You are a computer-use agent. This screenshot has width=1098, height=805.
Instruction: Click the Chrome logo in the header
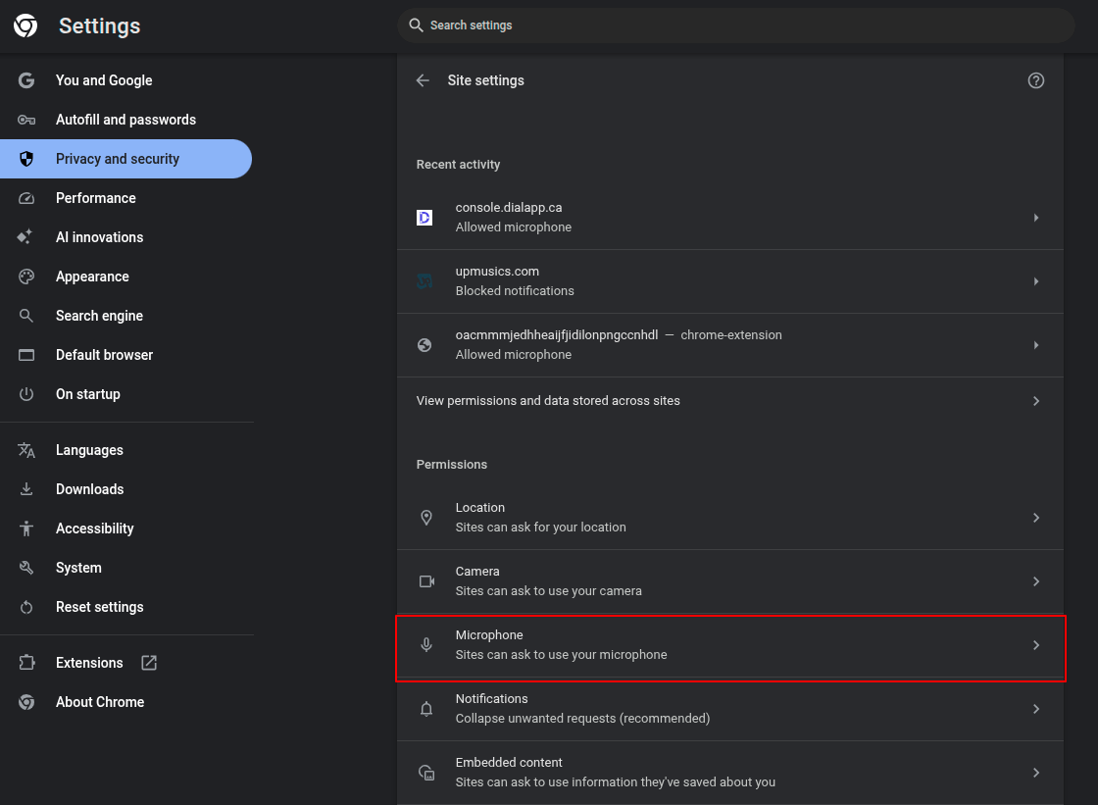[x=25, y=25]
